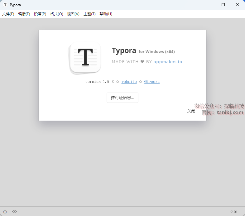Click the small Typora icon in title bar
The width and height of the screenshot is (245, 216).
(5, 5)
